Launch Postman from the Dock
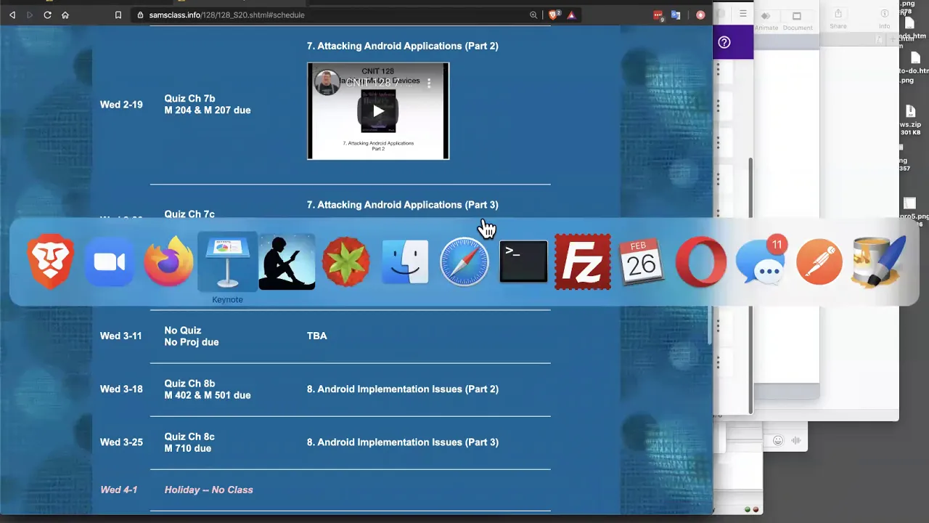The width and height of the screenshot is (929, 523). (819, 261)
